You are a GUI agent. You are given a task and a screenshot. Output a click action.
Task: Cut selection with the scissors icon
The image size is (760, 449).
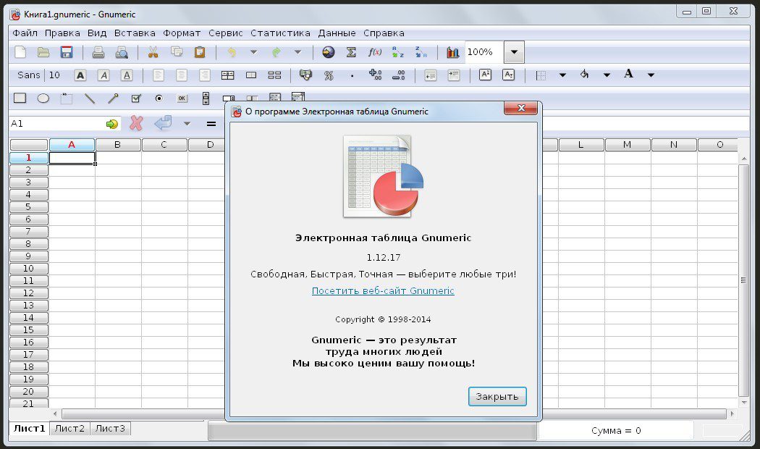point(153,52)
